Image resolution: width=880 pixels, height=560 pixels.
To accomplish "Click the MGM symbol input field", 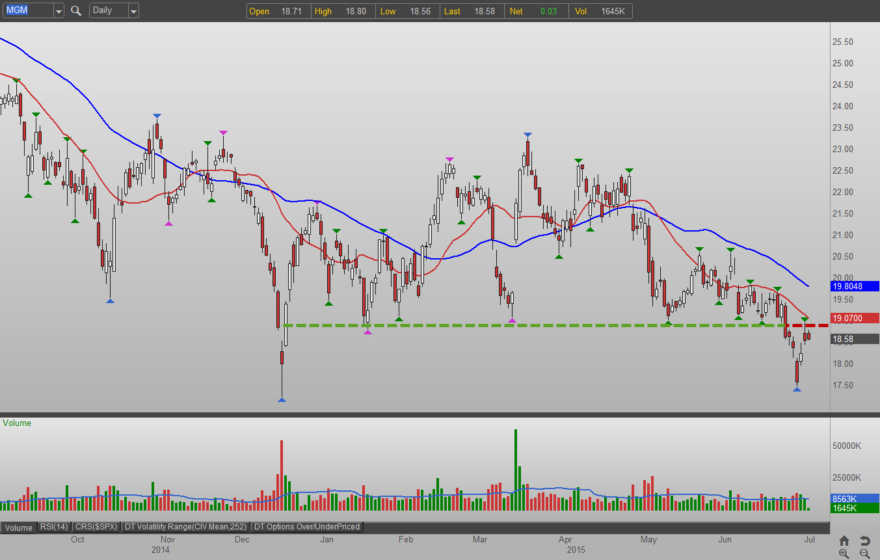I will click(26, 10).
